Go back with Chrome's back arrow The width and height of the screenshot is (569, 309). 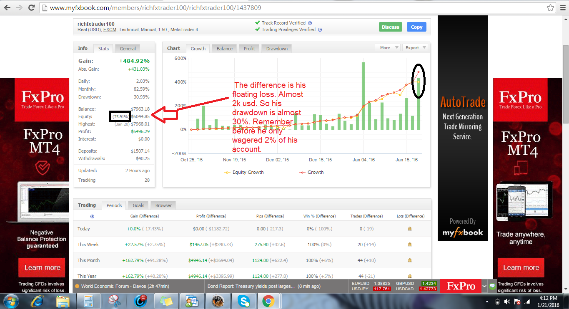tap(6, 7)
